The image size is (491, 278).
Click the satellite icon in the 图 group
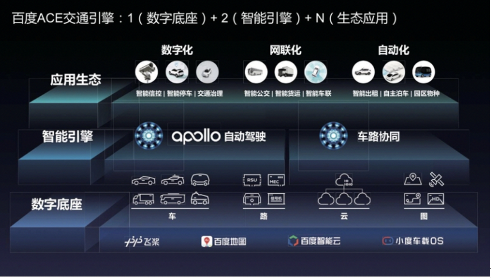click(436, 180)
